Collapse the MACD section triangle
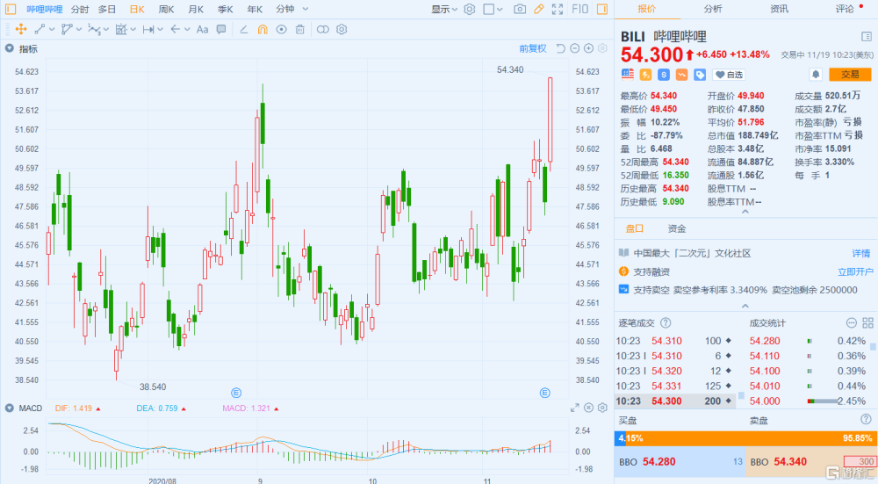 tap(9, 408)
